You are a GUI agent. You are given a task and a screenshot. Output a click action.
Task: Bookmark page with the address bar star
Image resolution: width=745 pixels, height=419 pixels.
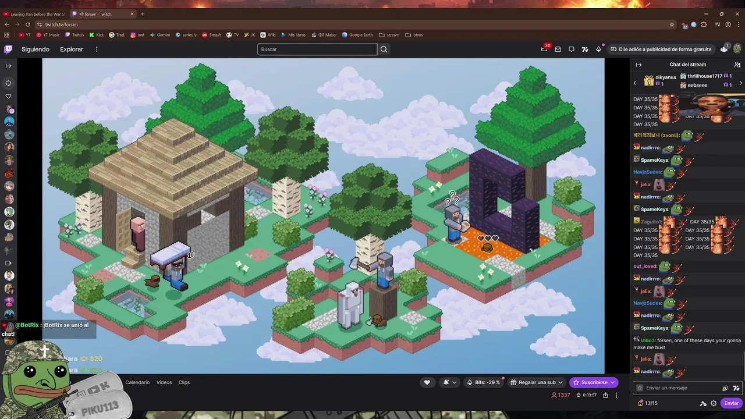pos(672,24)
